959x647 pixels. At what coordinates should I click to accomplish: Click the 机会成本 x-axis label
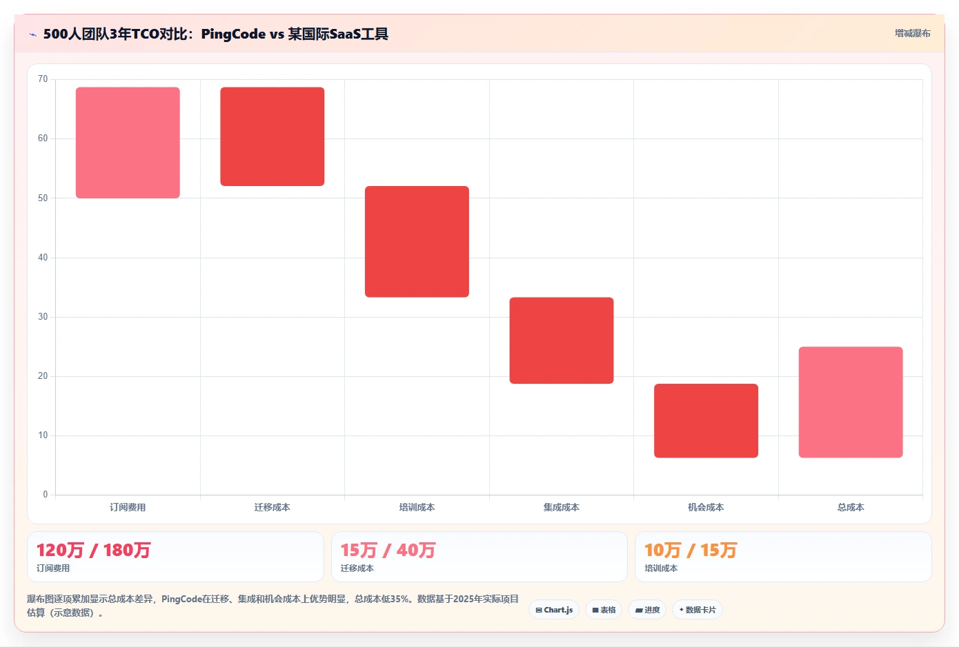click(x=706, y=507)
